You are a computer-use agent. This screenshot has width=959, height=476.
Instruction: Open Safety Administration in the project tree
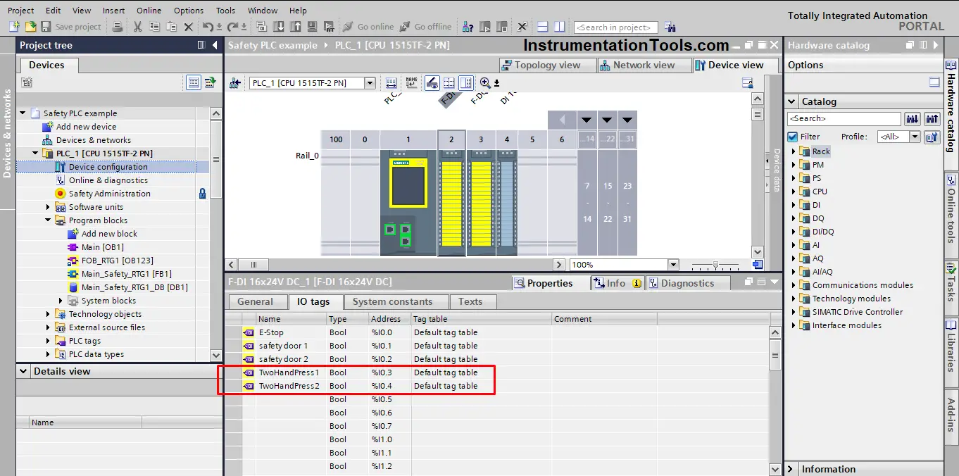[110, 194]
